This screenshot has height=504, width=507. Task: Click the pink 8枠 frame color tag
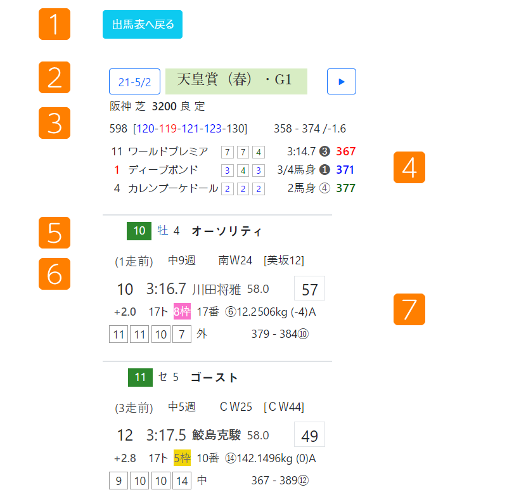182,311
